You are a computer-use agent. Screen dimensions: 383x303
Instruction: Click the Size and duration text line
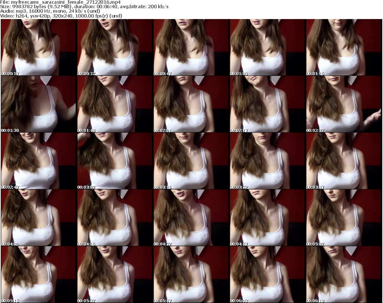[x=84, y=7]
